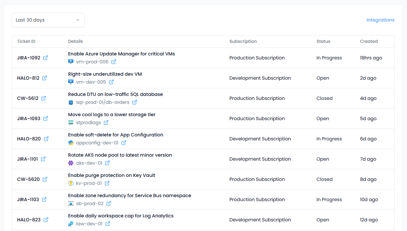Image resolution: width=407 pixels, height=231 pixels.
Task: Click the vm-dev-005 virtual machine icon
Action: click(71, 82)
